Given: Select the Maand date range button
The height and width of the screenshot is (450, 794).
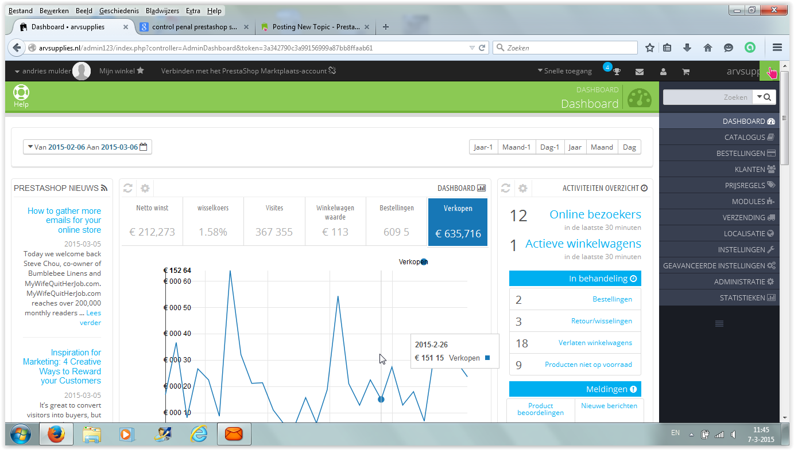Looking at the screenshot, I should tap(602, 147).
